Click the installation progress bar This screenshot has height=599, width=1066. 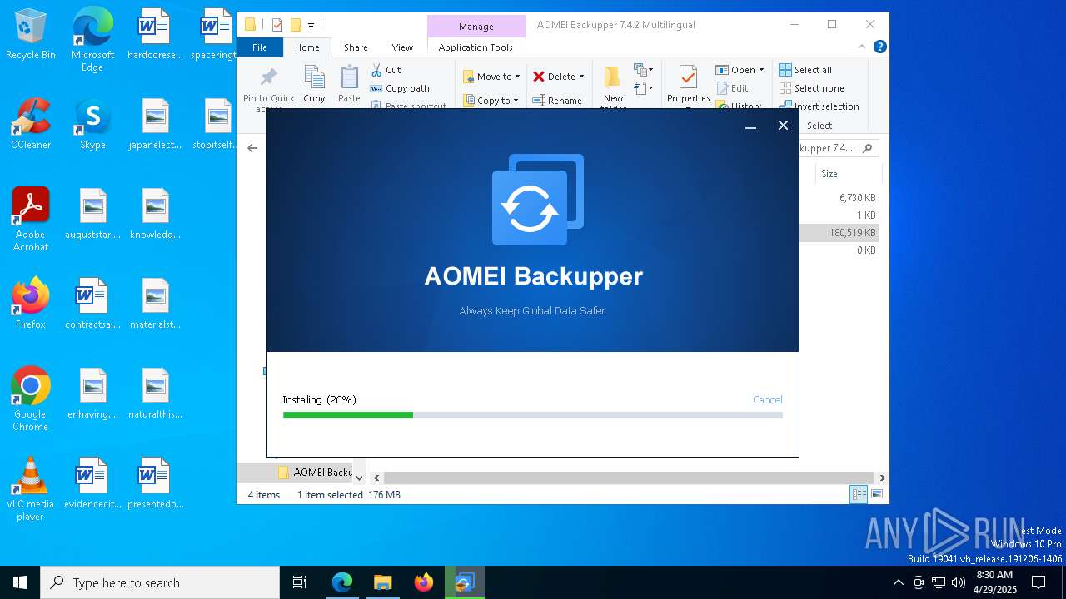[x=533, y=415]
